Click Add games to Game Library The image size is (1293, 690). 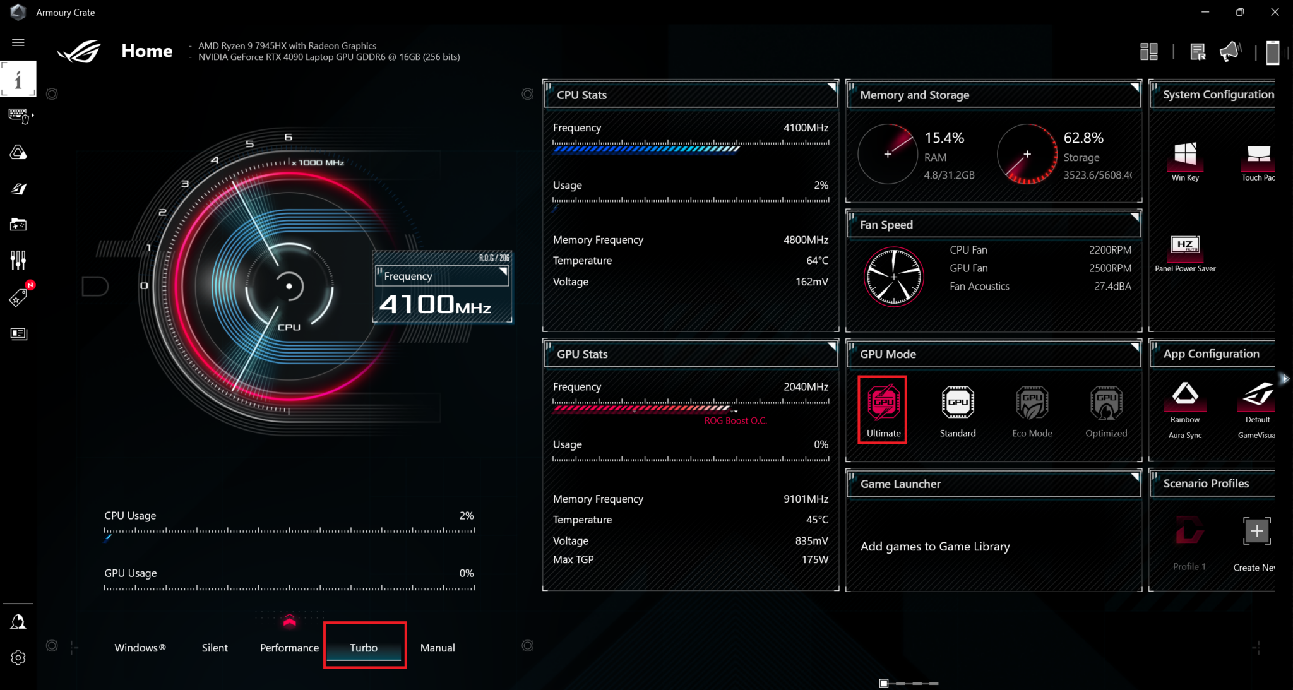934,547
